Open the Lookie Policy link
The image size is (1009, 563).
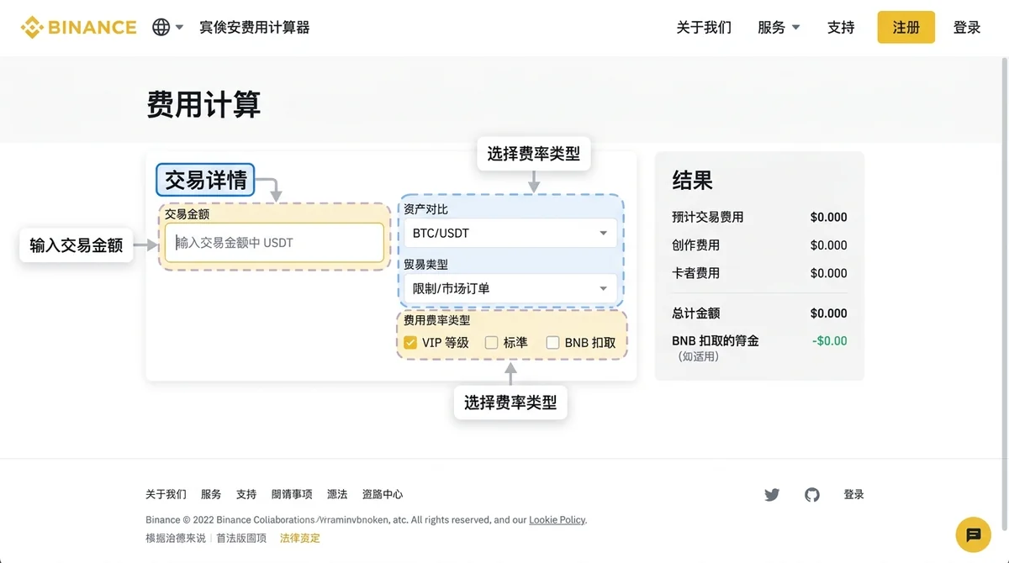pyautogui.click(x=557, y=520)
